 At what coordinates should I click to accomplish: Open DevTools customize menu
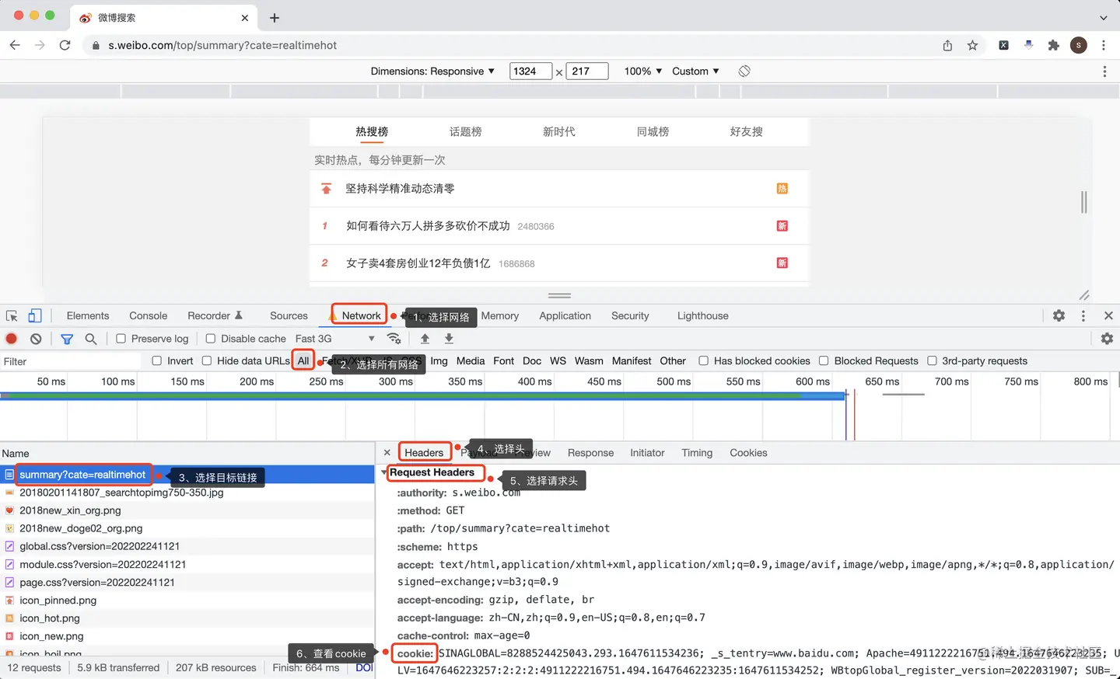tap(1083, 315)
